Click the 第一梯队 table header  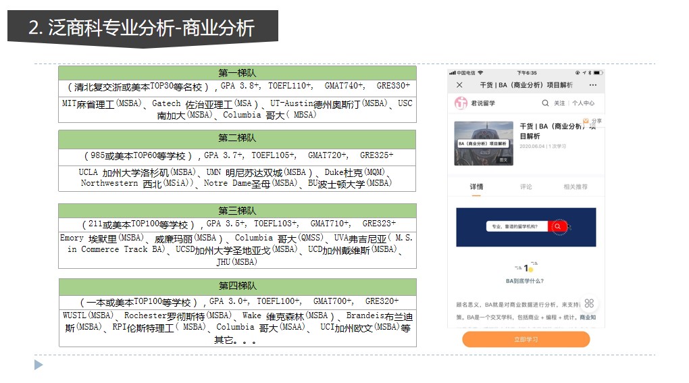pos(237,73)
